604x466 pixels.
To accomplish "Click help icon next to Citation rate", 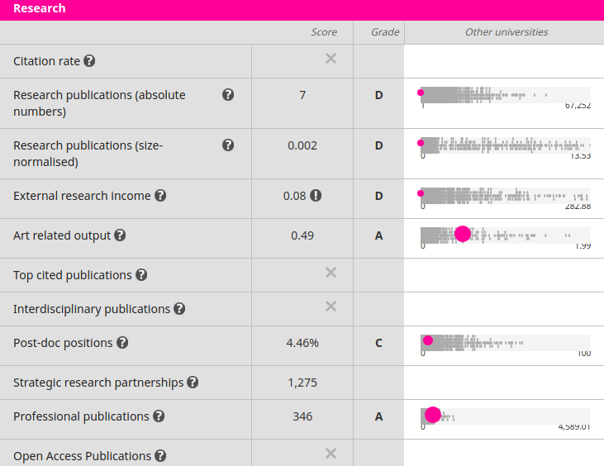I will (x=89, y=61).
